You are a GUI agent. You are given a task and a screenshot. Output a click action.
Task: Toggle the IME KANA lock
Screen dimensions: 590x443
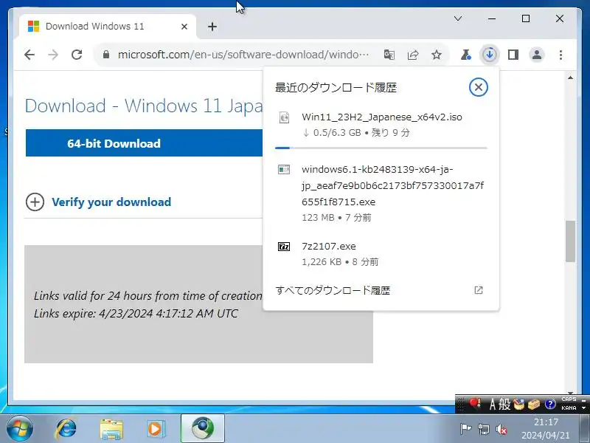(x=569, y=408)
